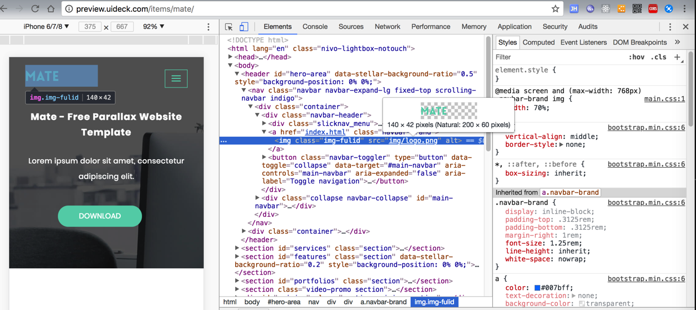Open the DevTools three-dot customize menu

(x=670, y=27)
